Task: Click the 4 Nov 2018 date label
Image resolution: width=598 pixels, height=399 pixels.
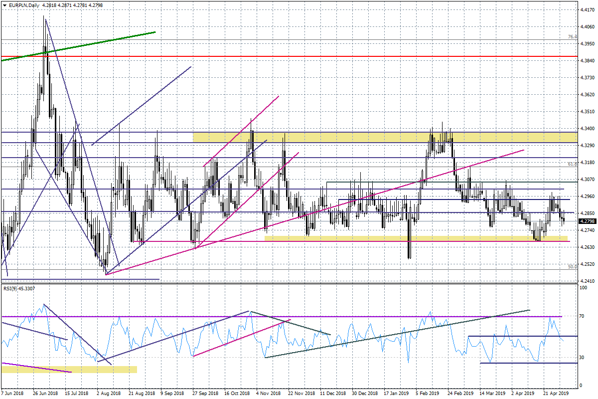Action: pyautogui.click(x=268, y=393)
